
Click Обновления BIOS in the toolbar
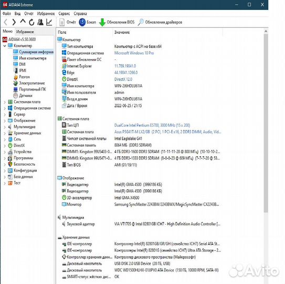coord(117,22)
